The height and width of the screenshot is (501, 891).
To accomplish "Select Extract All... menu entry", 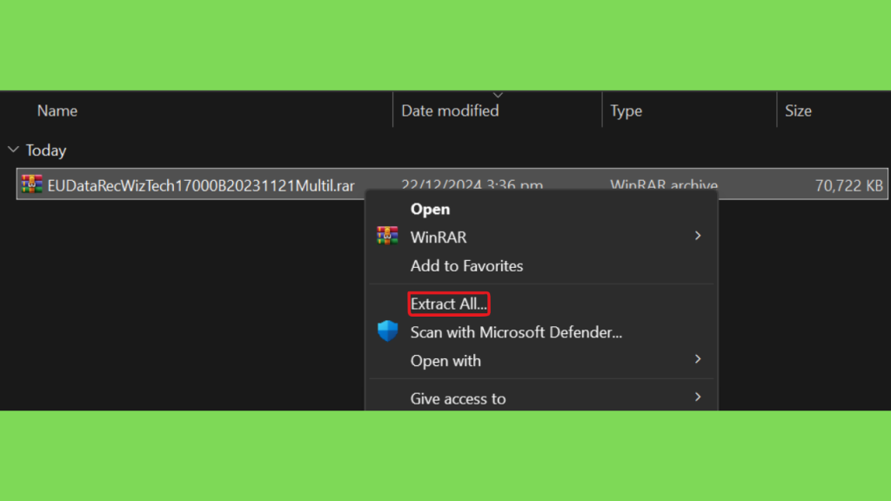I will 449,304.
